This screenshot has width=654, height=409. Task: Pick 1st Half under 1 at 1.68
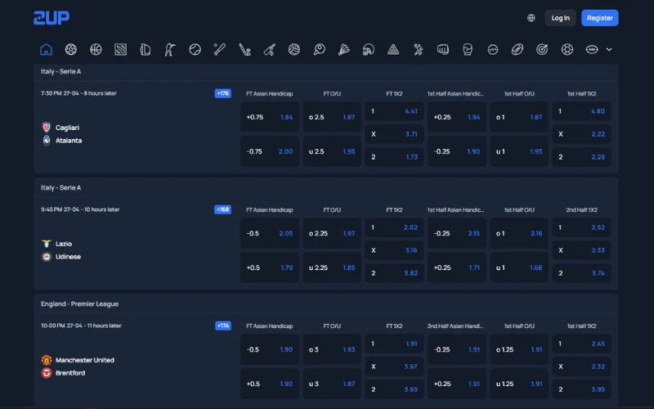pos(519,267)
